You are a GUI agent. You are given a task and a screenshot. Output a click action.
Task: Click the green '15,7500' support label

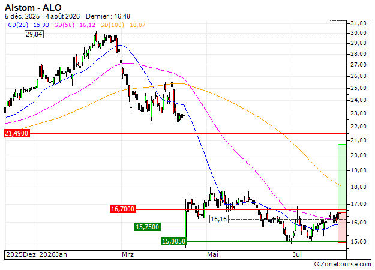point(148,227)
